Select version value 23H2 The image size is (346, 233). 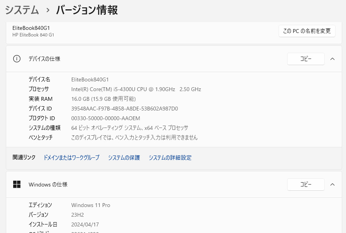point(77,215)
